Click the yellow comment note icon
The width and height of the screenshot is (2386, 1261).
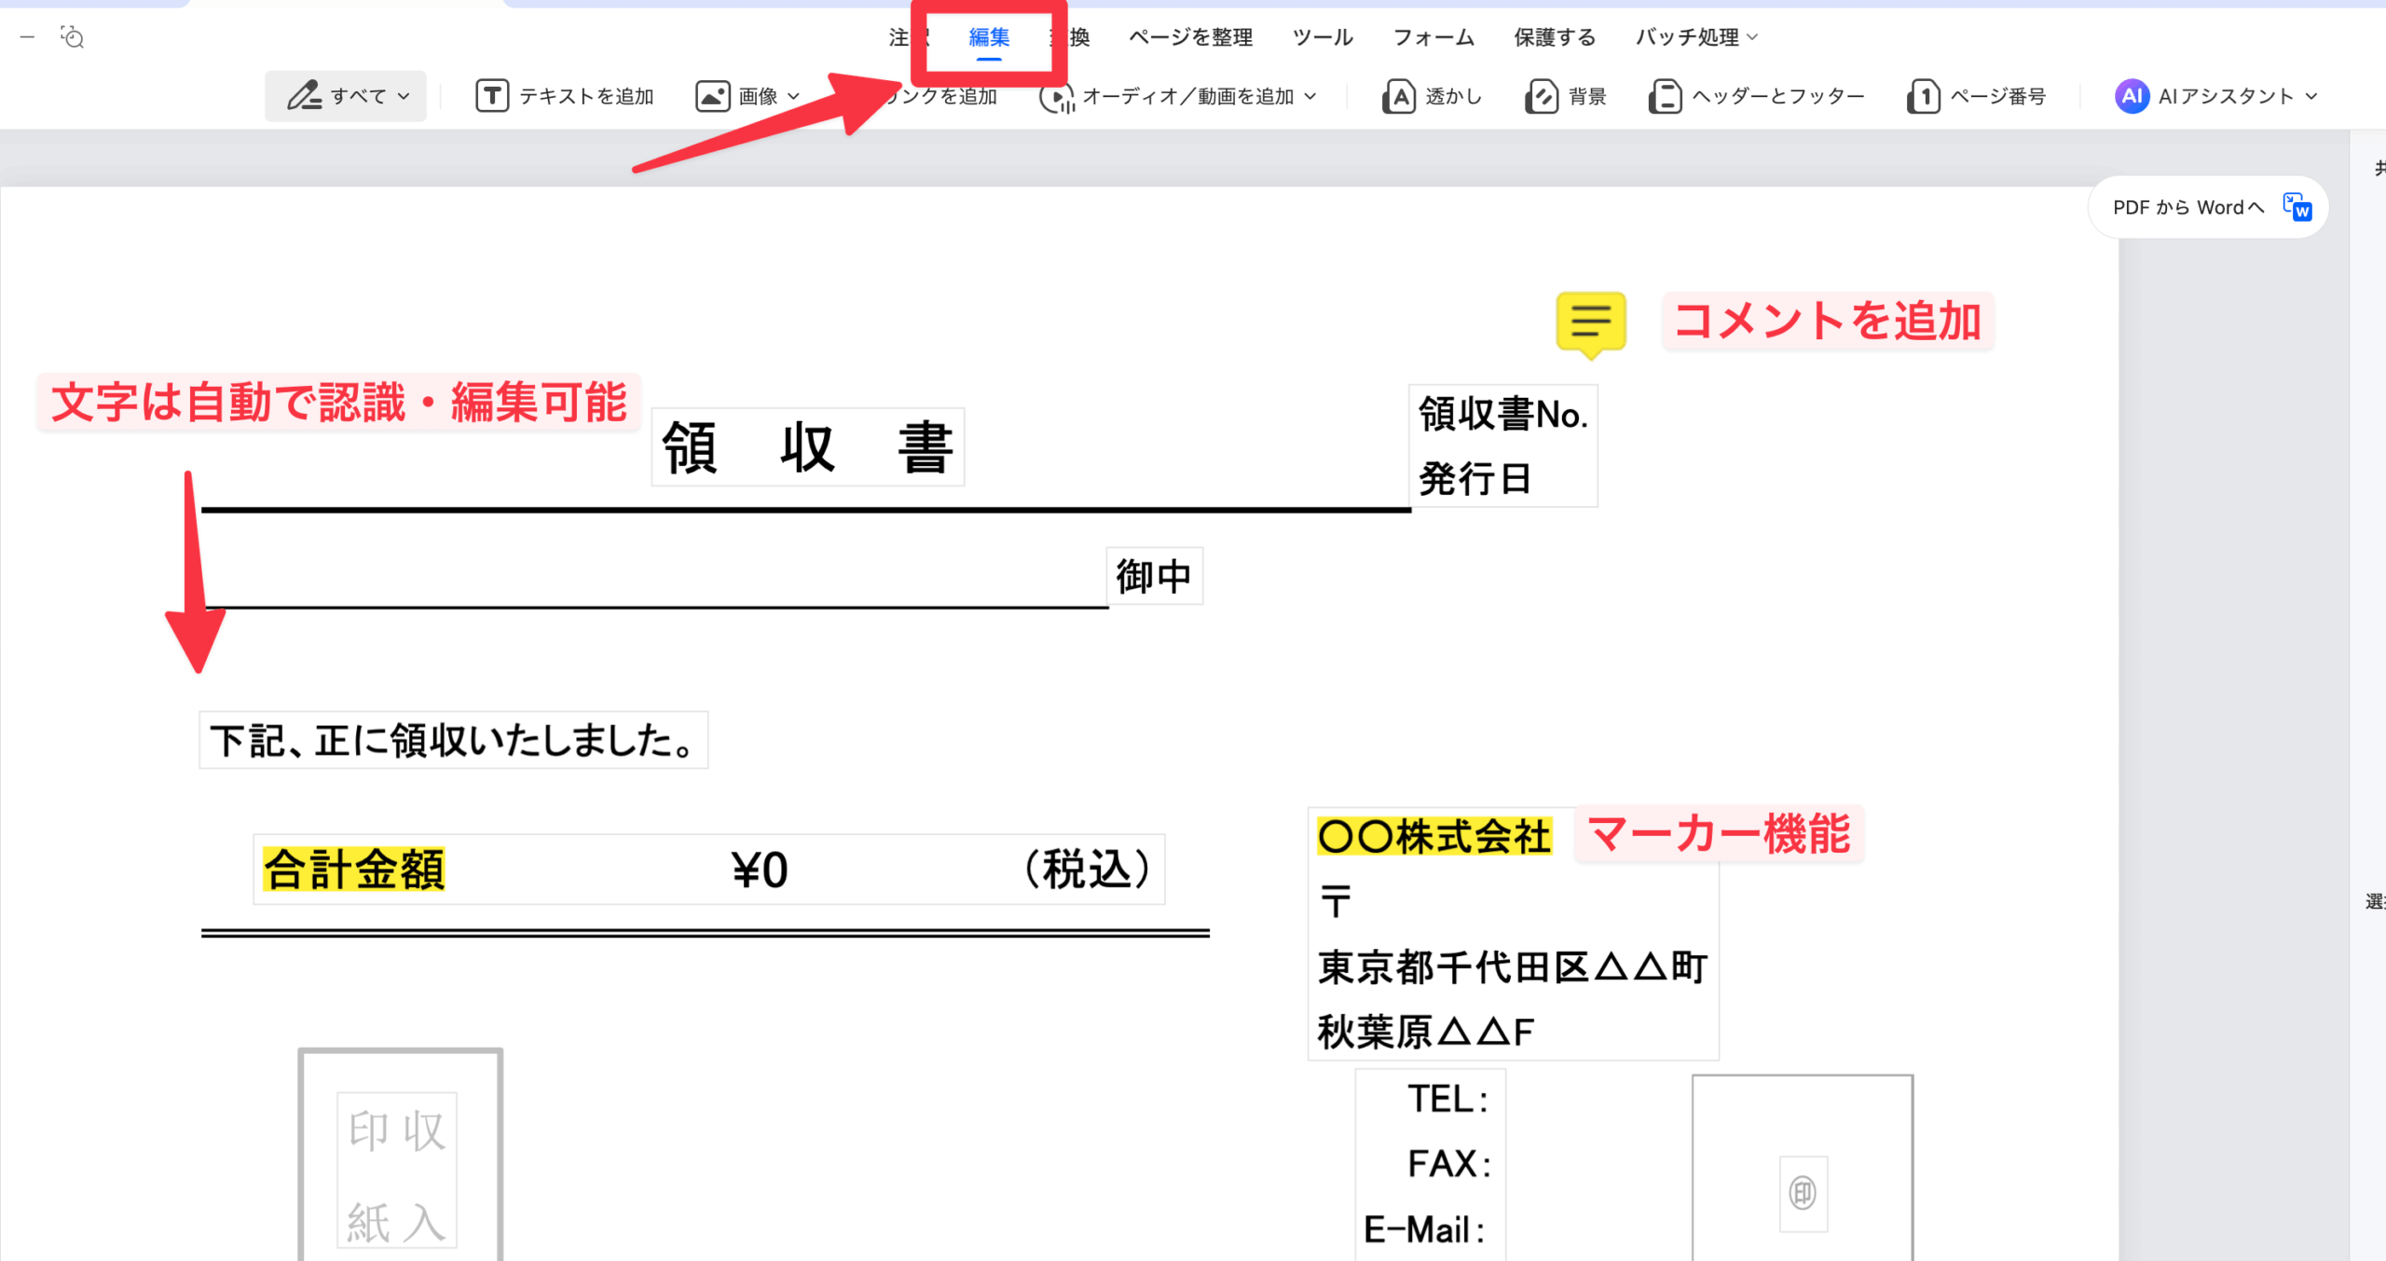pyautogui.click(x=1591, y=322)
